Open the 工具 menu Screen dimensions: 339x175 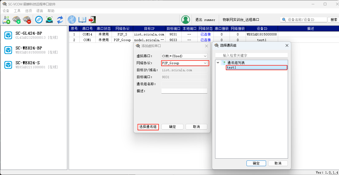tap(17, 11)
